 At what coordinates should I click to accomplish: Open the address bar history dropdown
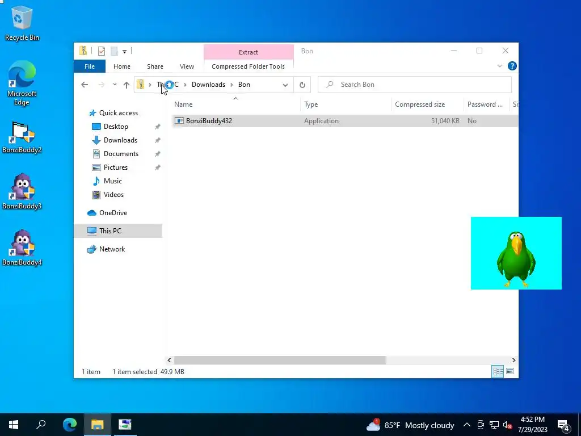(285, 85)
